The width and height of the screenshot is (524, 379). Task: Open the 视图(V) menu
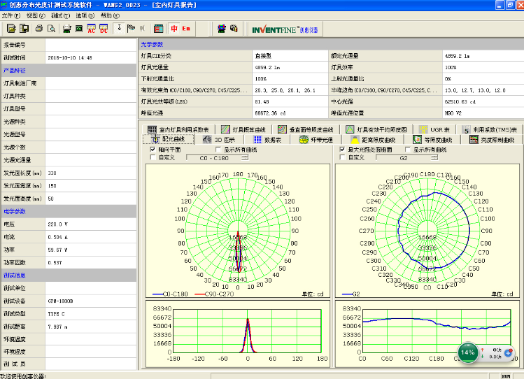pos(36,15)
